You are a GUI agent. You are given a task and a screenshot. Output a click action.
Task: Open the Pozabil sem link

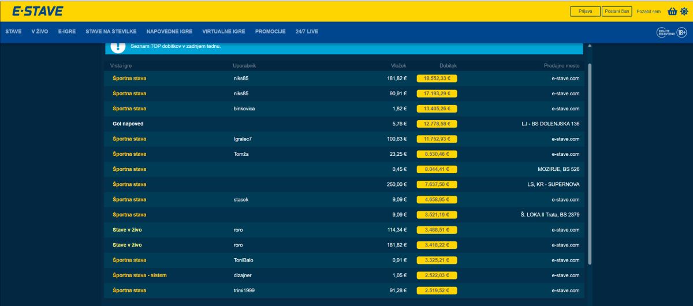pyautogui.click(x=648, y=12)
